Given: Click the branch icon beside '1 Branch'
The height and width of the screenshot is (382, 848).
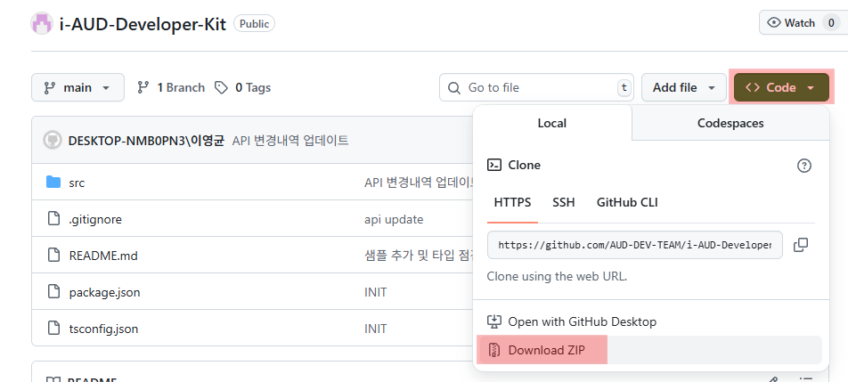Looking at the screenshot, I should 143,87.
